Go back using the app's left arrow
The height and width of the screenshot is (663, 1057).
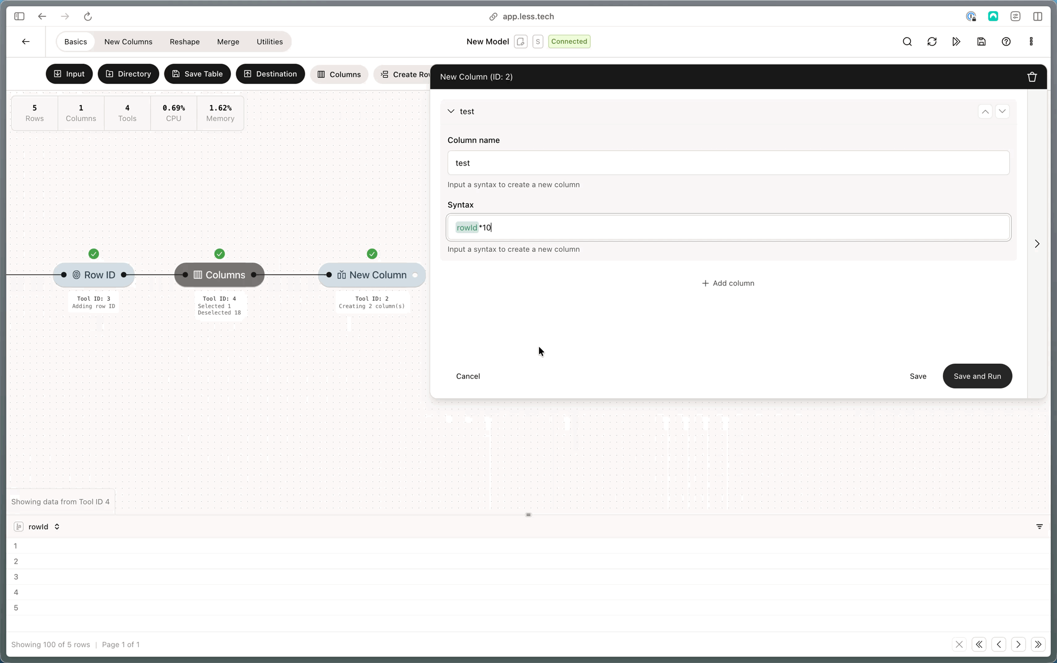pos(26,42)
